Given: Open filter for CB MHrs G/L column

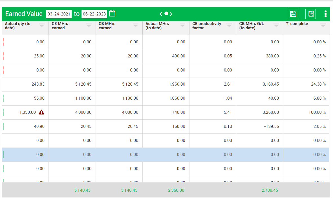Looking at the screenshot, I should [276, 25].
